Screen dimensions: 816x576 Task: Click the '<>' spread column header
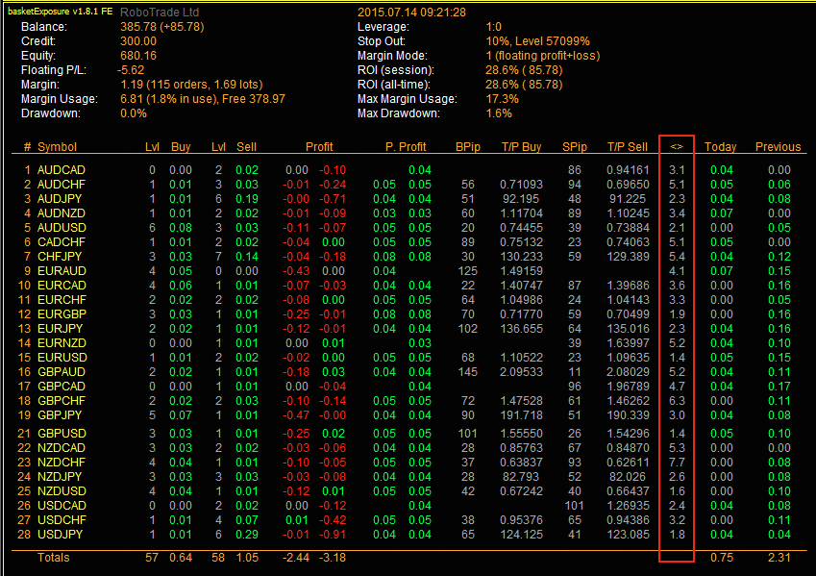[677, 147]
